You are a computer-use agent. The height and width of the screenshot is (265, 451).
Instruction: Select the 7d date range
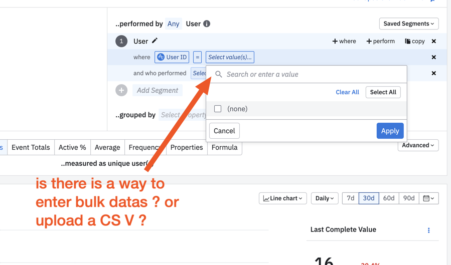pyautogui.click(x=350, y=198)
